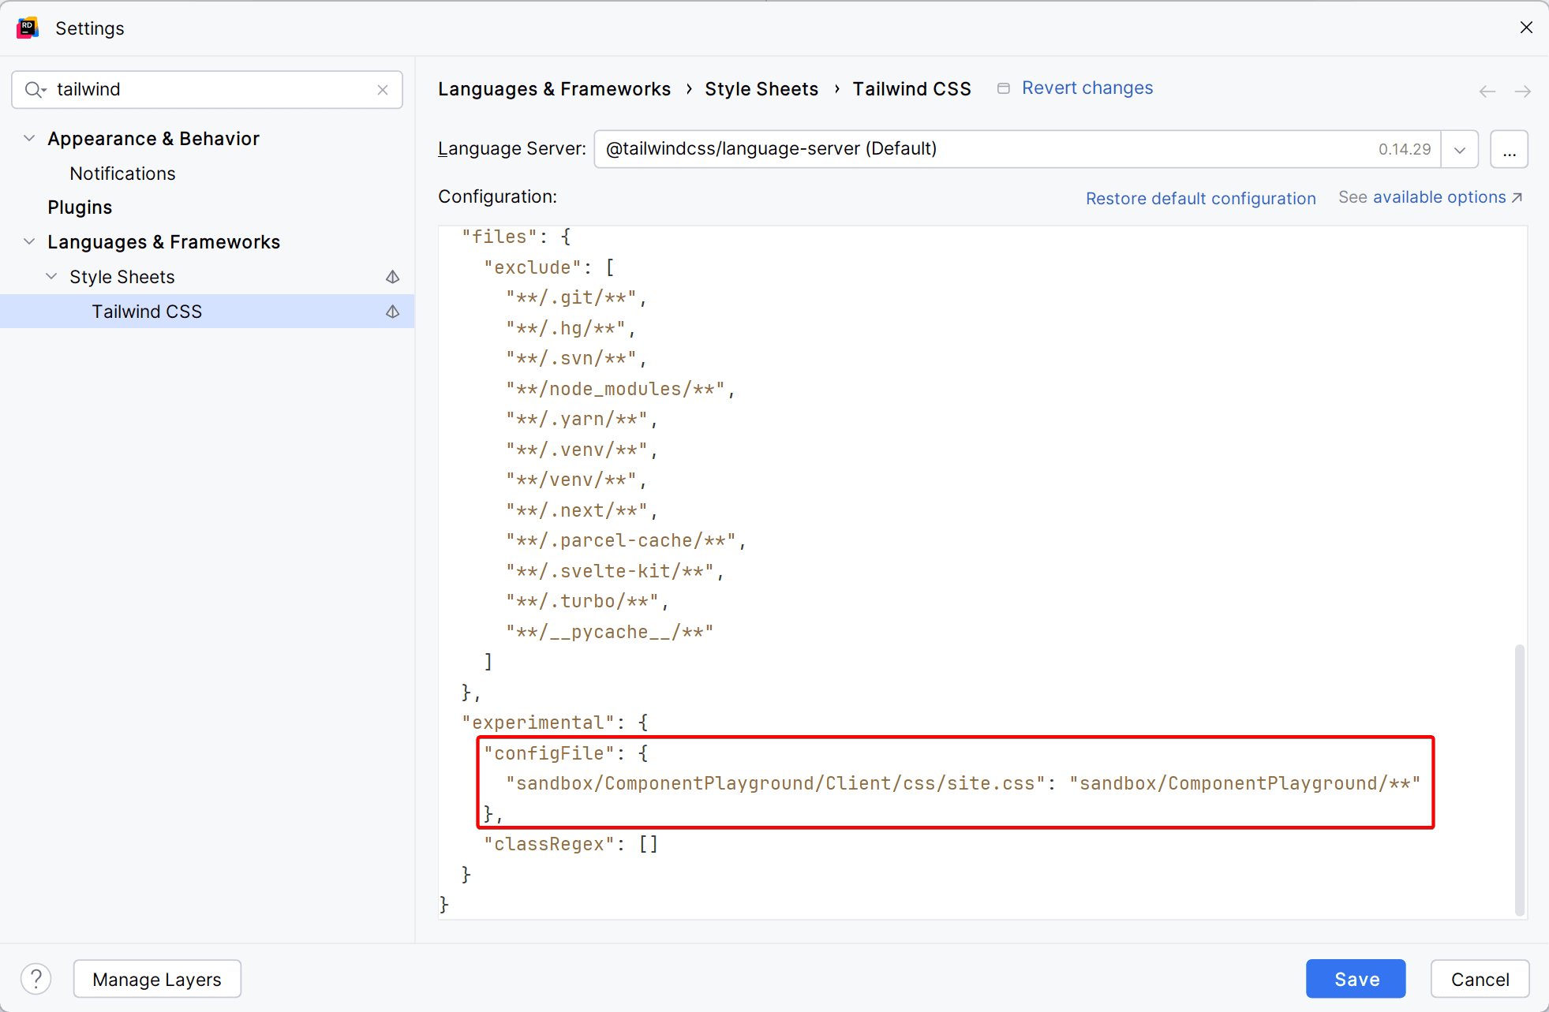Click the search magnifier icon
Screen dimensions: 1549x1012
point(34,90)
